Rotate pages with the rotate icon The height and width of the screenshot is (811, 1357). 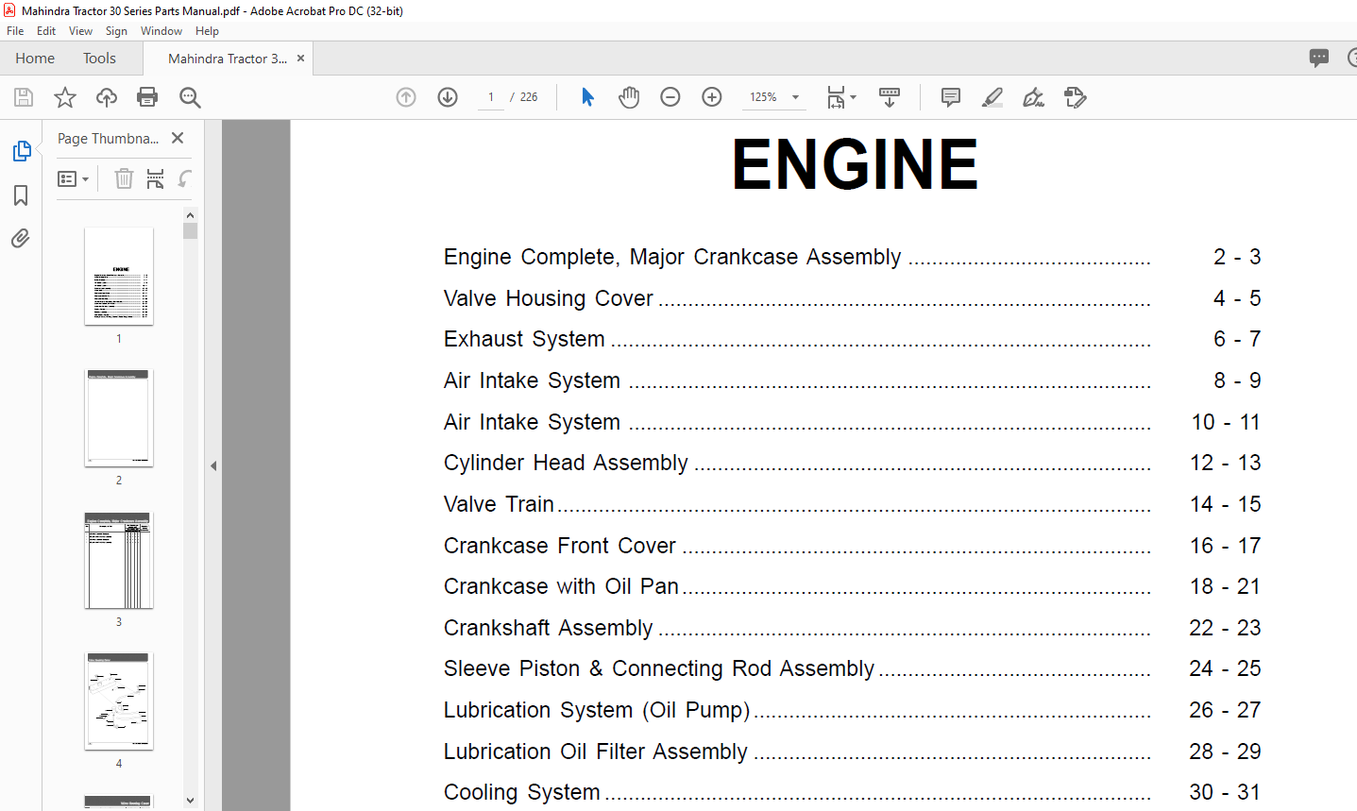[x=185, y=178]
